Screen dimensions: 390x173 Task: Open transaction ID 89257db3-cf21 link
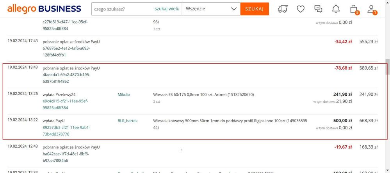(66, 131)
